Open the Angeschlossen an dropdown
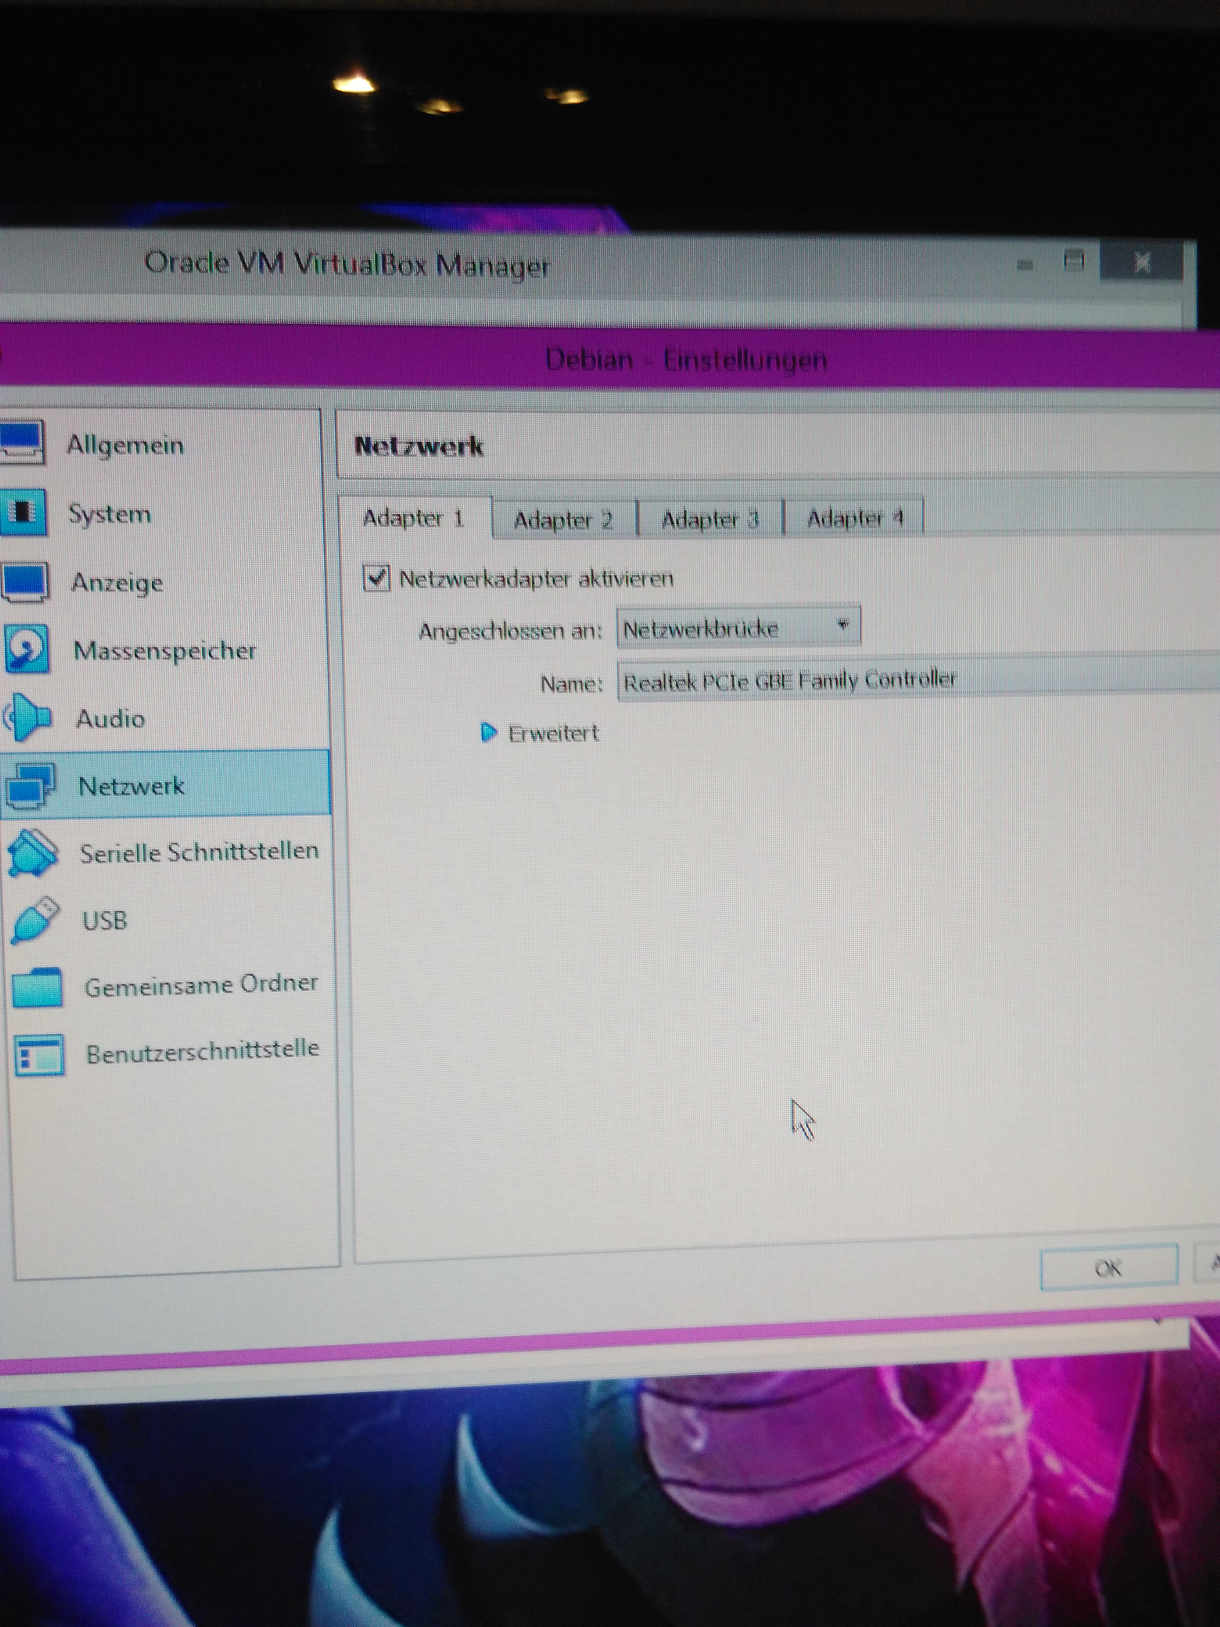Viewport: 1220px width, 1627px height. click(737, 627)
